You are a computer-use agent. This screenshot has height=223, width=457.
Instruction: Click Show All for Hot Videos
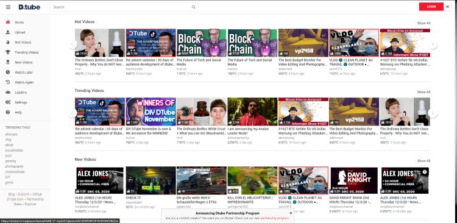423,23
